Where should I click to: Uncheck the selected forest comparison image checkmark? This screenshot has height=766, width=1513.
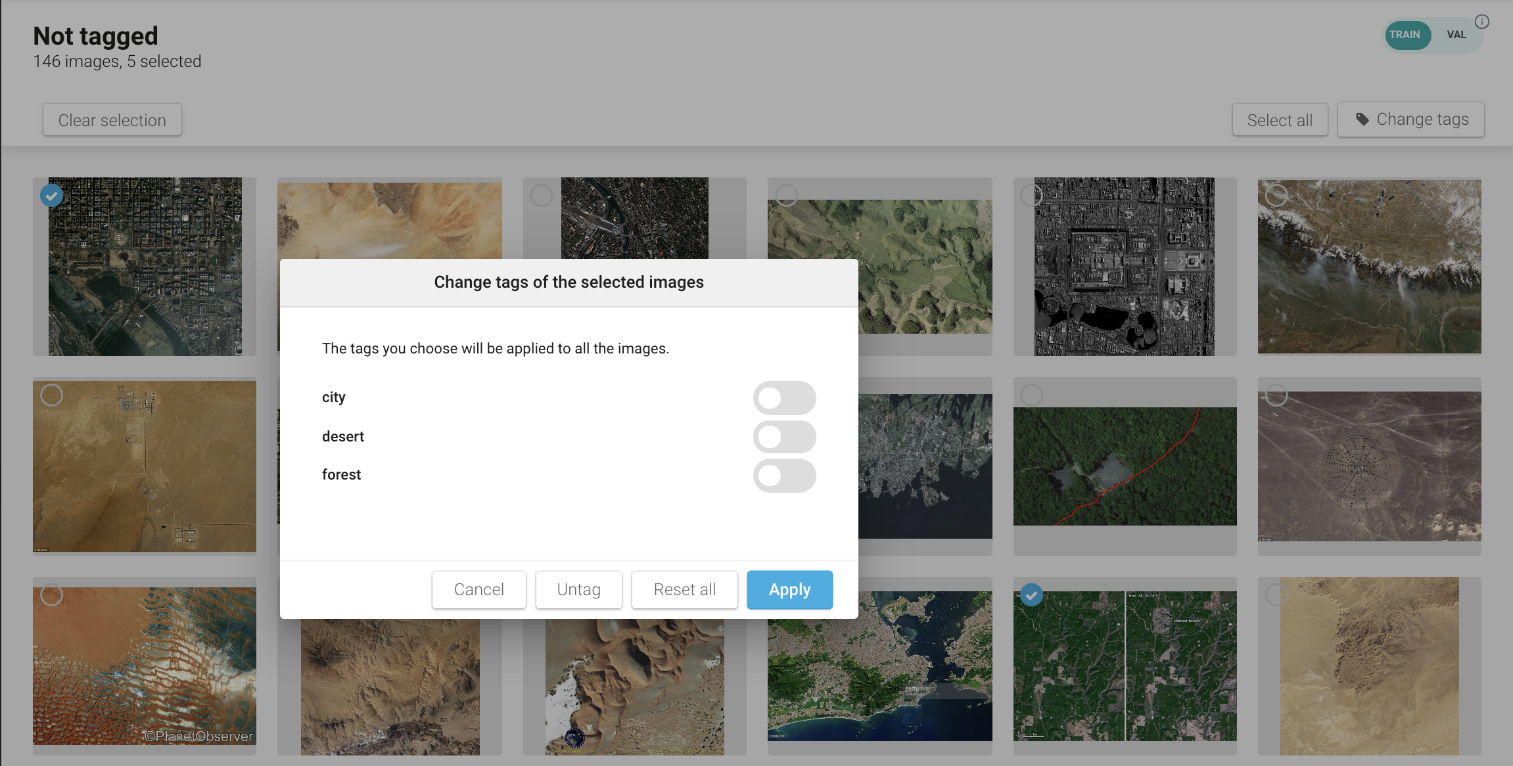tap(1031, 595)
